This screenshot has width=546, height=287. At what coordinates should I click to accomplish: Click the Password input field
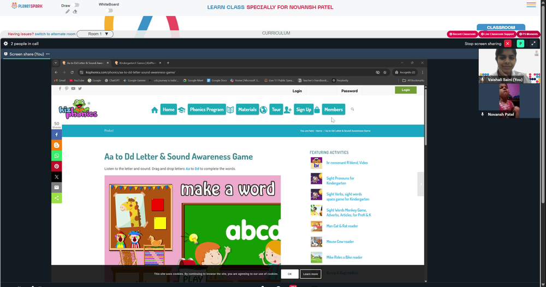click(x=376, y=91)
